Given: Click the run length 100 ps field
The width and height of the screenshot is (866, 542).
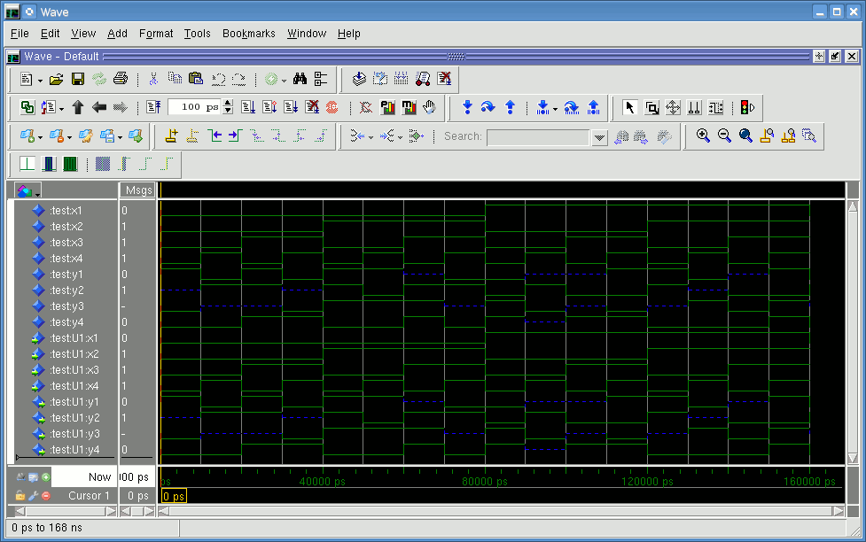Looking at the screenshot, I should 194,107.
